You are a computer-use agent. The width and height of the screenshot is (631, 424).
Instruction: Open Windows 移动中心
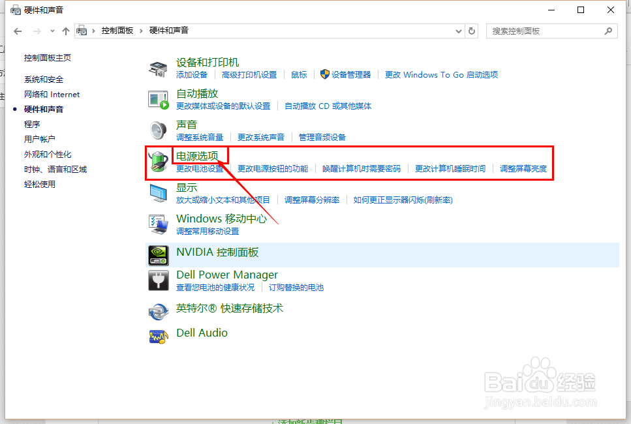point(221,219)
